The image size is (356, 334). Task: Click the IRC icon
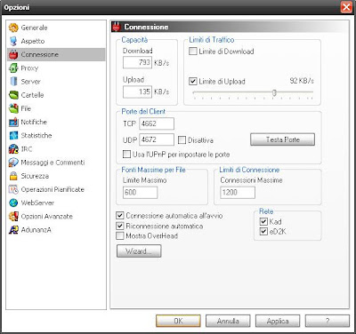pos(13,149)
